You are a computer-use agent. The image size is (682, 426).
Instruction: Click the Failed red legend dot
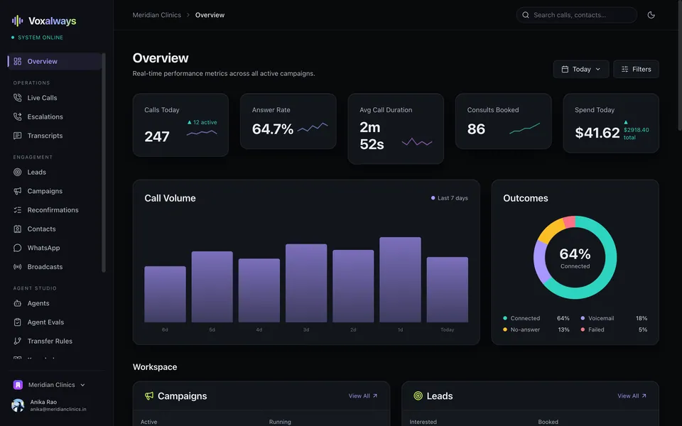(583, 329)
